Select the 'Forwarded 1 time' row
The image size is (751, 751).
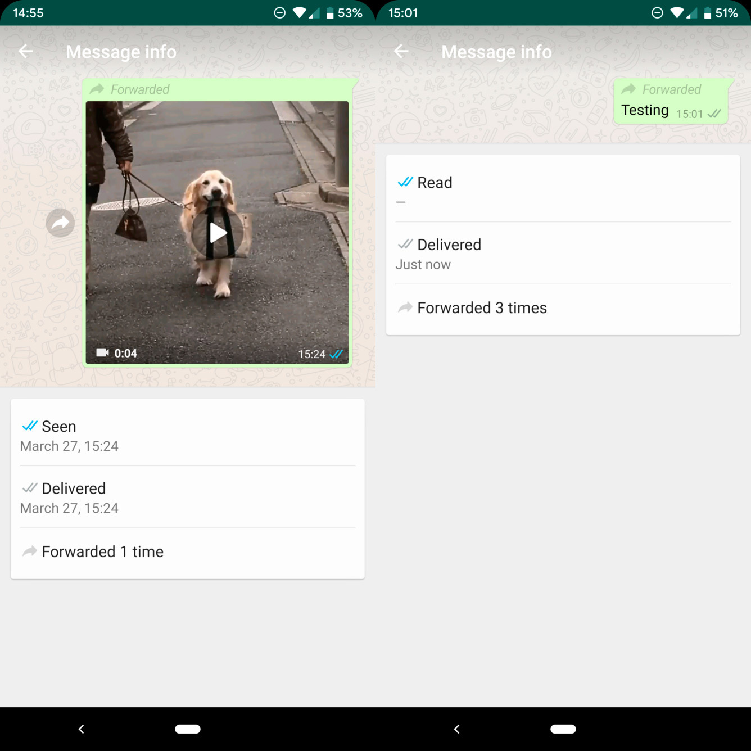coord(187,552)
